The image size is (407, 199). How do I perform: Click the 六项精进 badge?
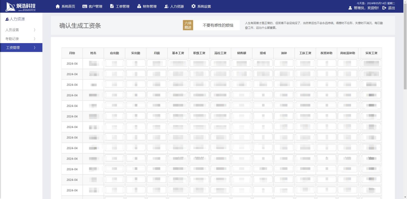pos(188,25)
